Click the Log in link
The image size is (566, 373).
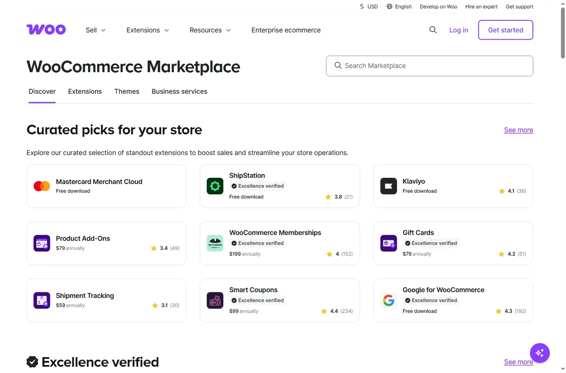458,30
